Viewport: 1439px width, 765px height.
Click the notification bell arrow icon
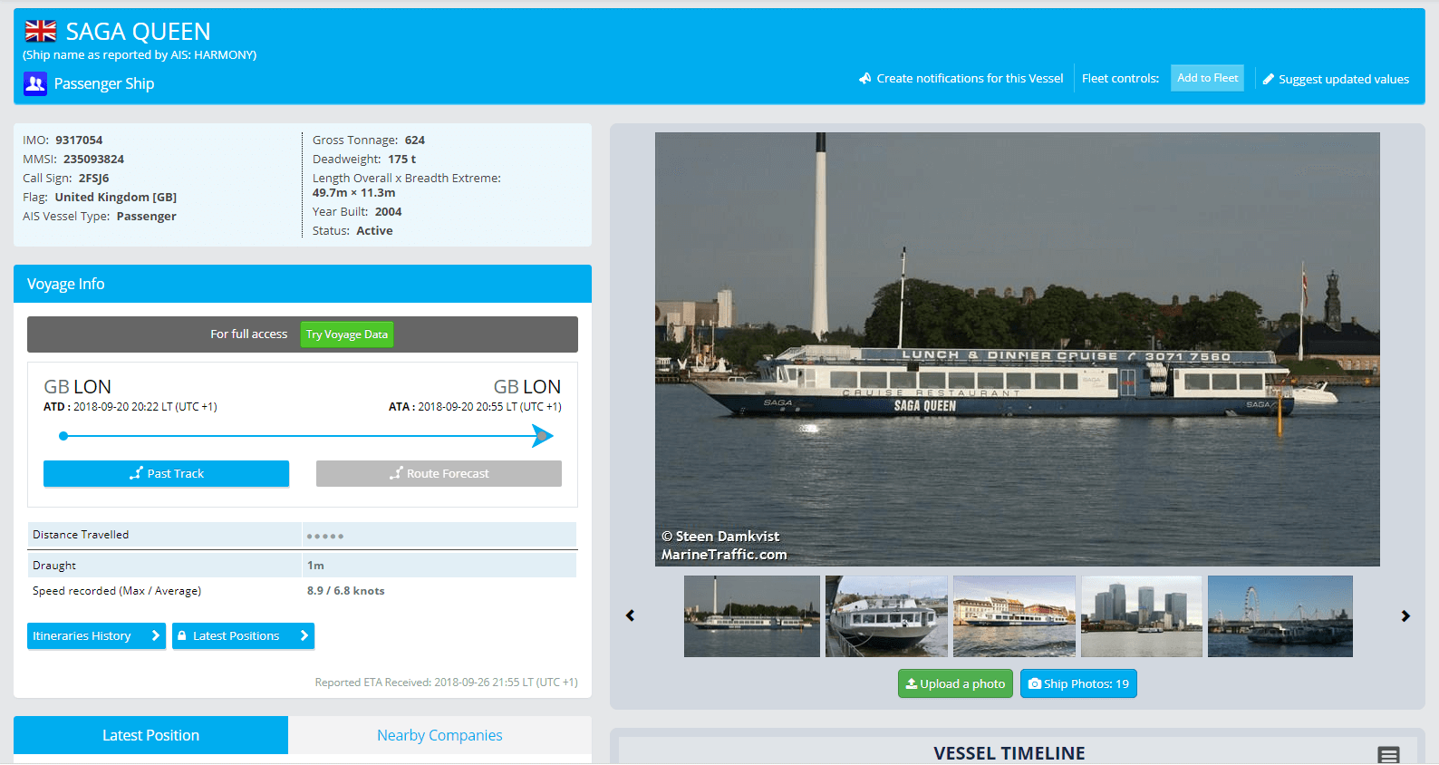click(x=865, y=78)
